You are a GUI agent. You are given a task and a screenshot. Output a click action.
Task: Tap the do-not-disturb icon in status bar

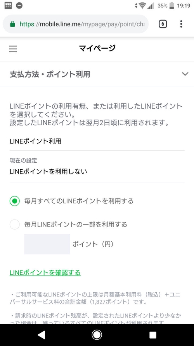click(19, 5)
